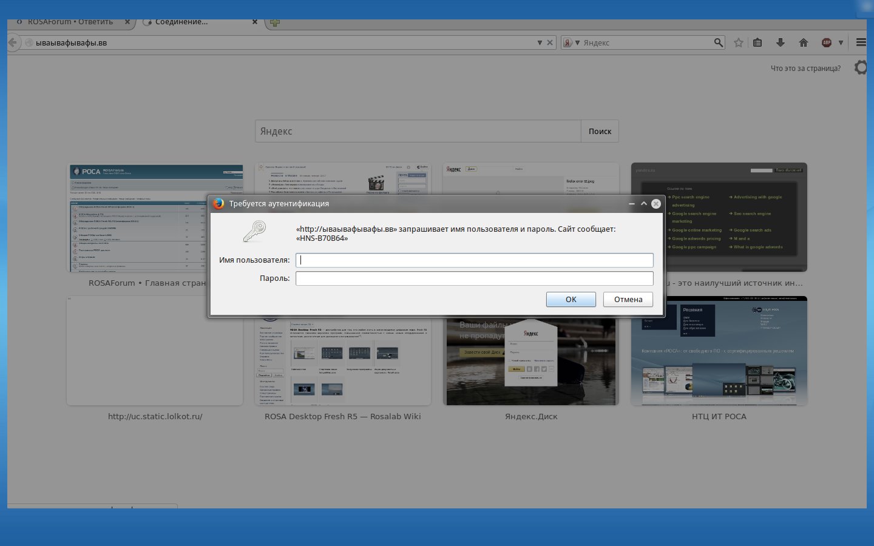
Task: Open a new tab with the plus icon
Action: coord(275,22)
